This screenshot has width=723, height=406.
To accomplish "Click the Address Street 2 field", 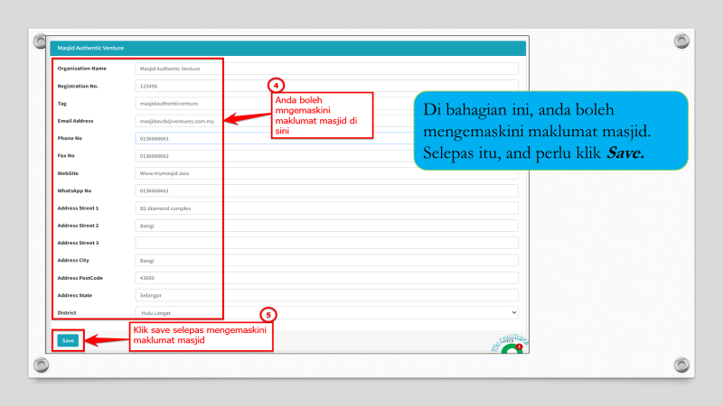I will pos(326,226).
